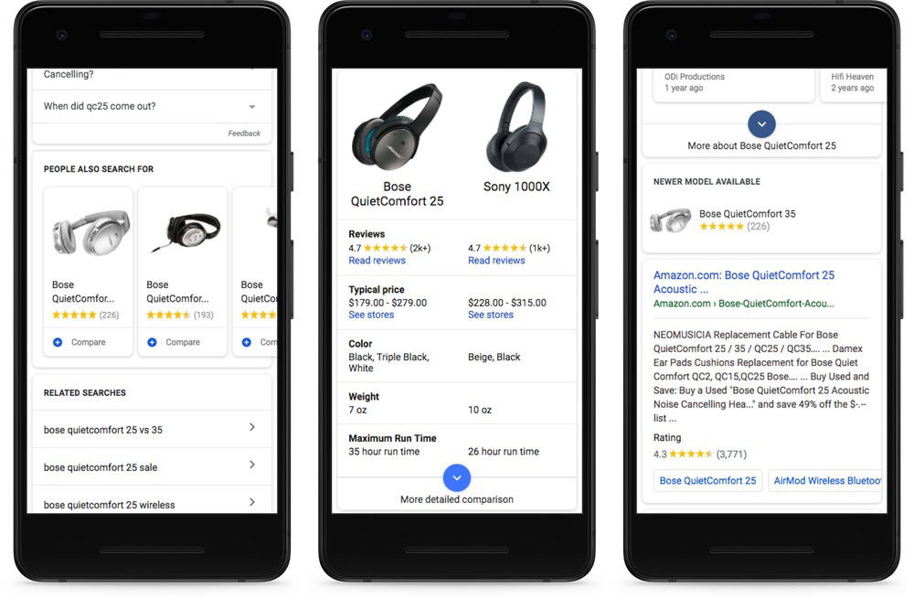Select the Sony 1000X headphone image

click(x=516, y=126)
